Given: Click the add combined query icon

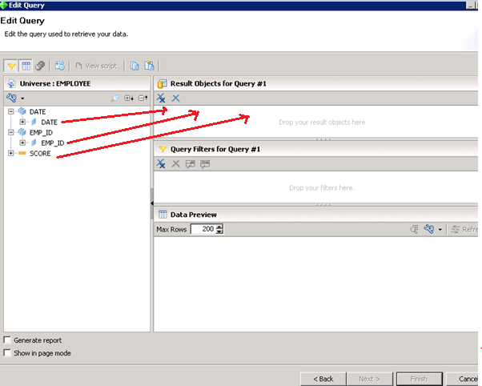Looking at the screenshot, I should click(60, 66).
